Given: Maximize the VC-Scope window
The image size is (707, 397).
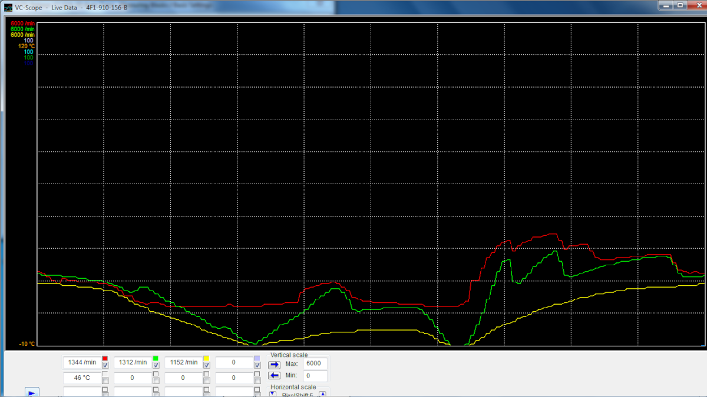Looking at the screenshot, I should 681,5.
